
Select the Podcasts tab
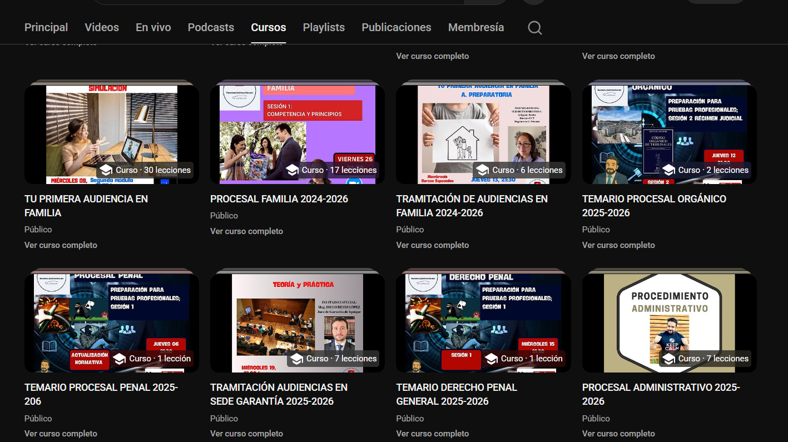point(211,27)
